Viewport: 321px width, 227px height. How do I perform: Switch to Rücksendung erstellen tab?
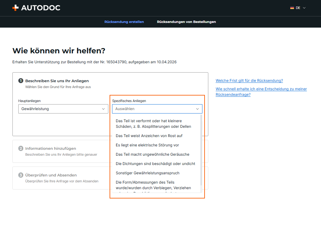coord(124,22)
